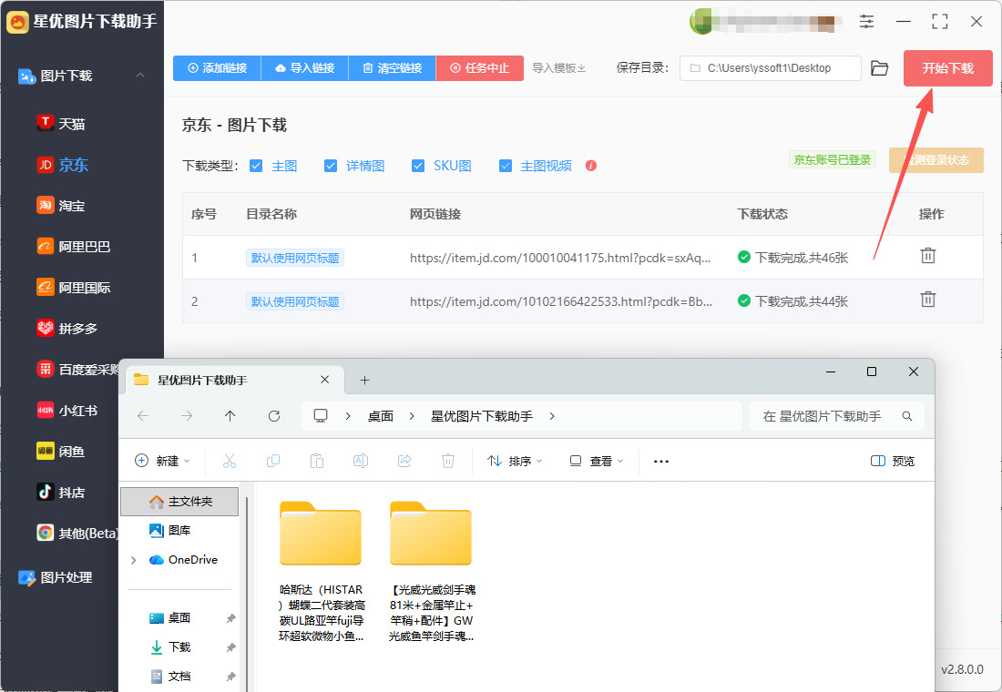Toggle the Detail Image (详情图) checkbox

331,166
